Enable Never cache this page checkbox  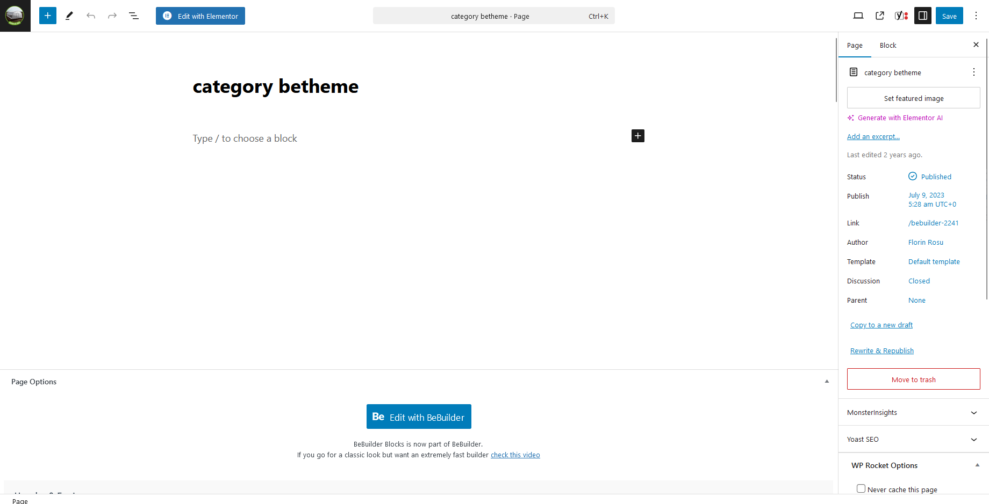(861, 488)
